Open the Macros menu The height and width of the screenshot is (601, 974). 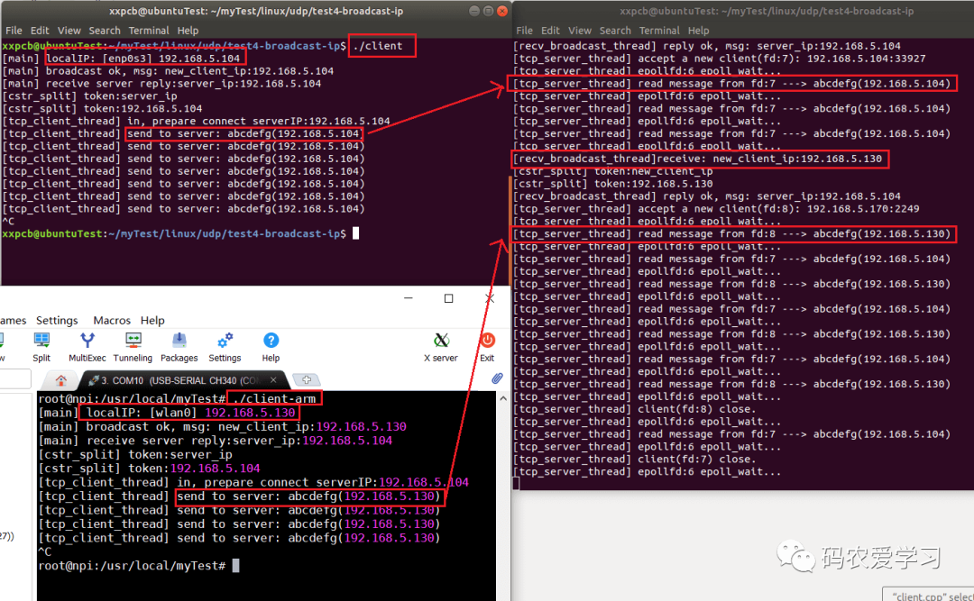(112, 320)
